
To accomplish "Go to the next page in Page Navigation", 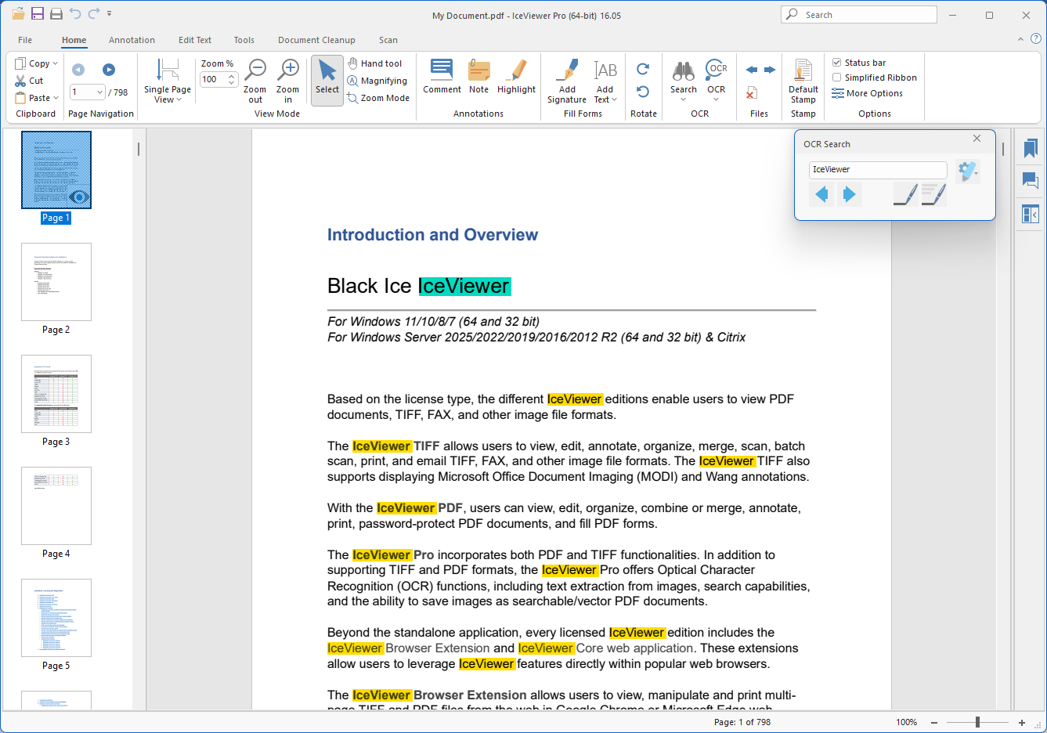I will click(x=109, y=70).
